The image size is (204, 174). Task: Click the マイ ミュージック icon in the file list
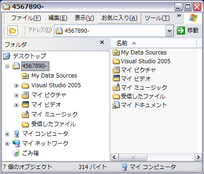[x=116, y=87]
